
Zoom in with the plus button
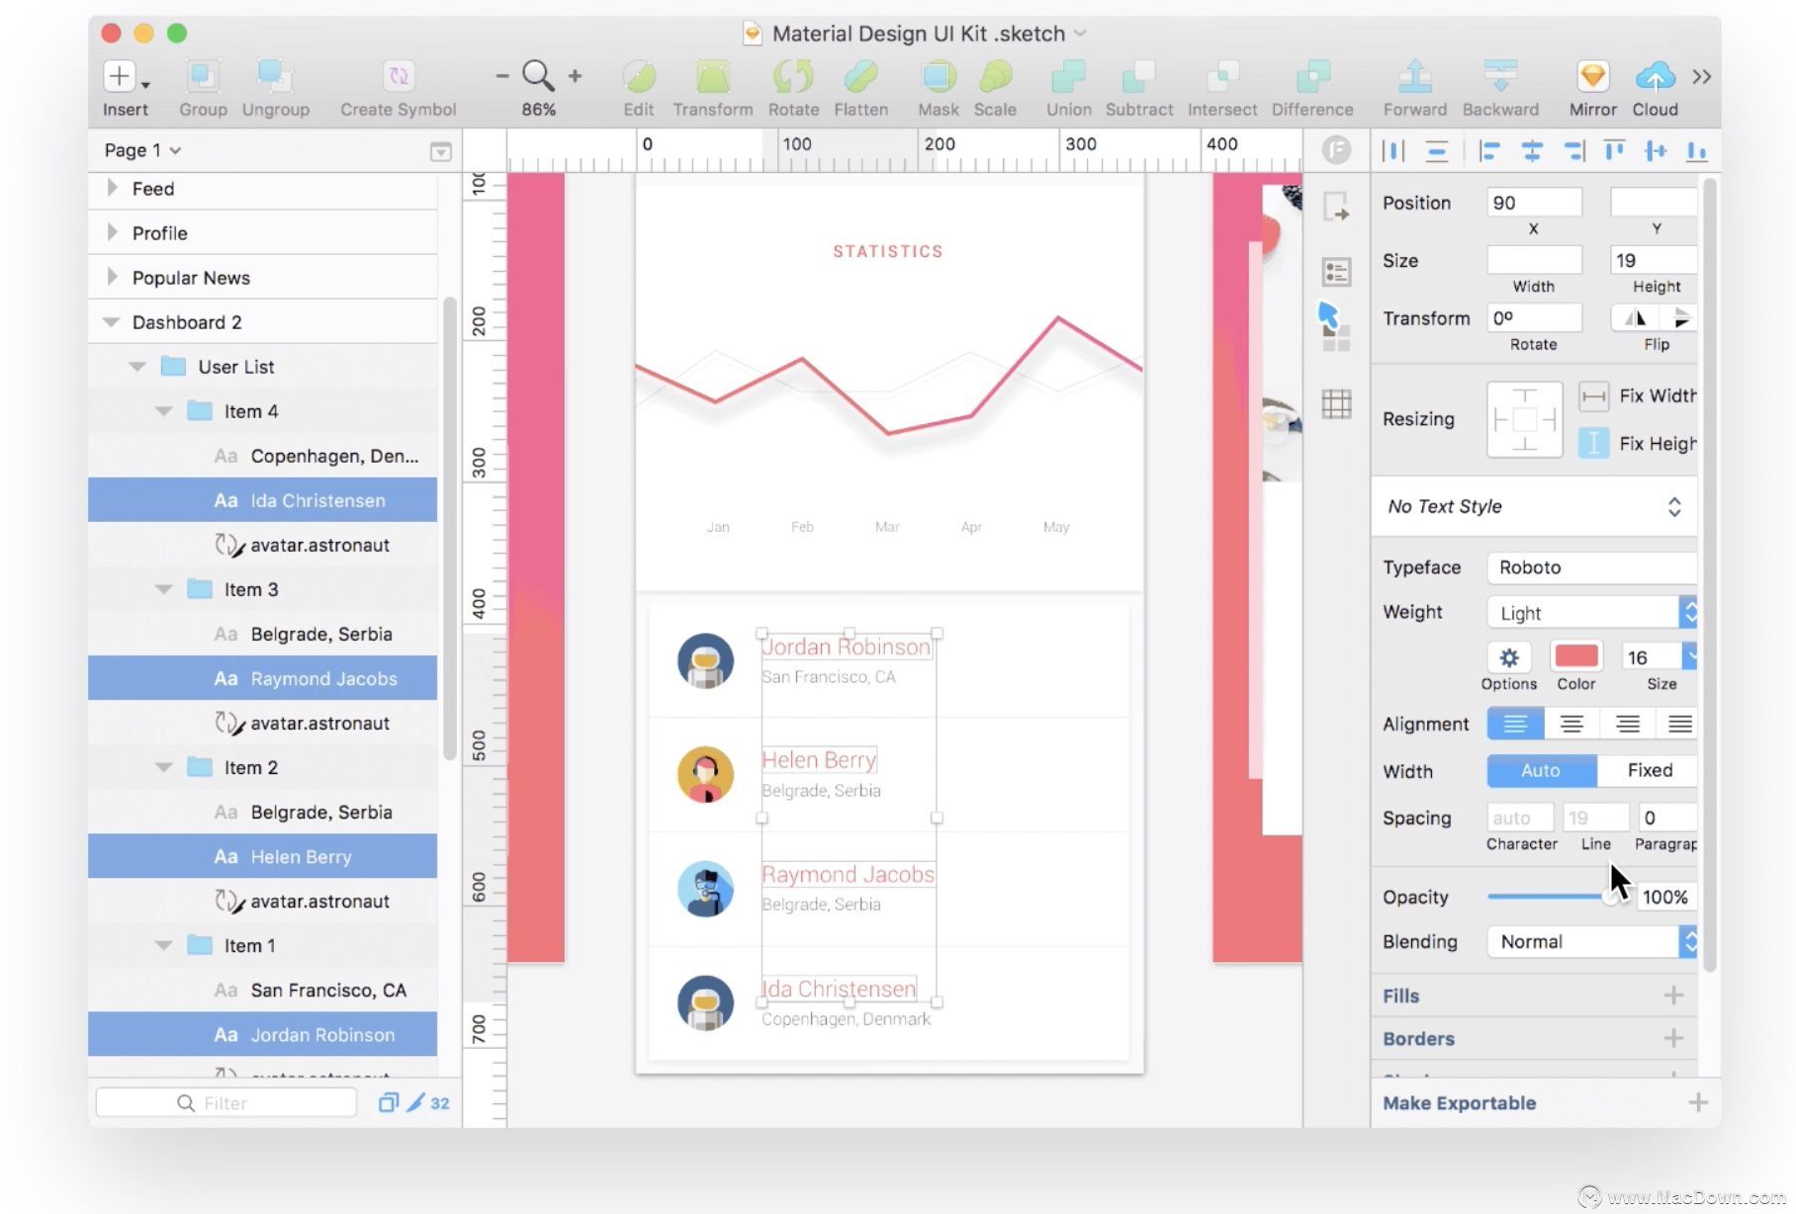[x=575, y=75]
